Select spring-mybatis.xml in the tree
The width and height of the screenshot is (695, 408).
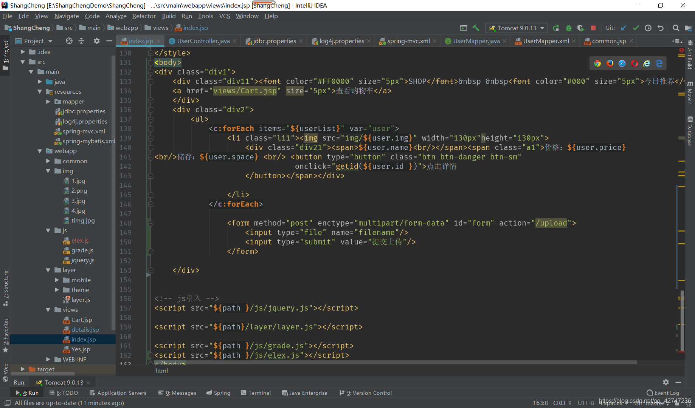89,141
